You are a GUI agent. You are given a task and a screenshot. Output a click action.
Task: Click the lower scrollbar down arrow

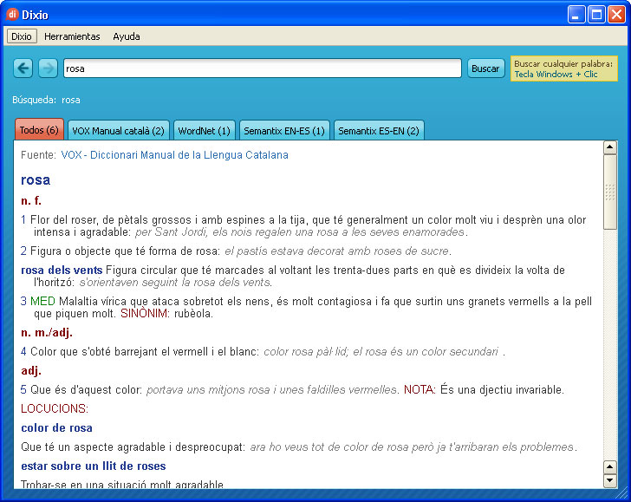610,480
